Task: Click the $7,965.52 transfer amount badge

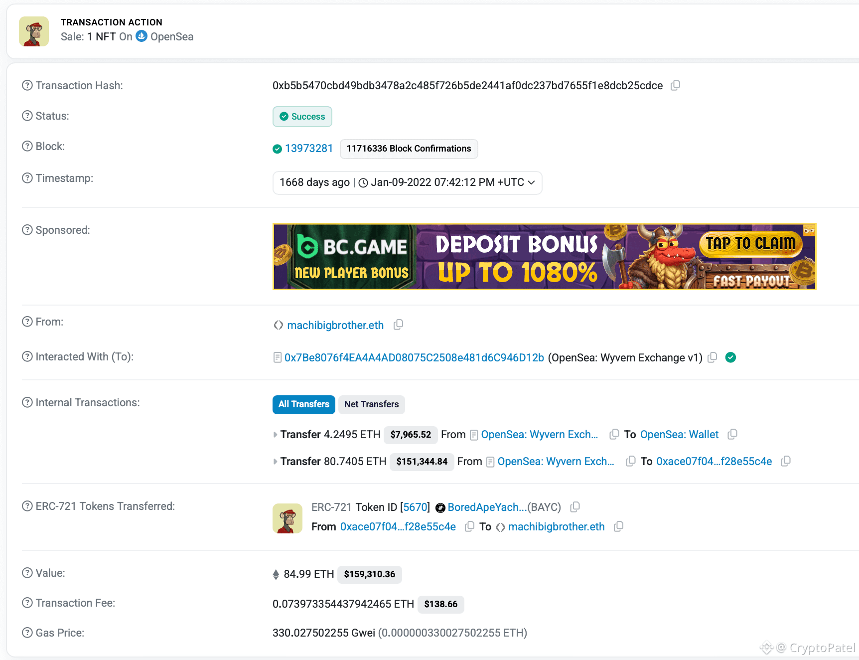Action: tap(411, 435)
